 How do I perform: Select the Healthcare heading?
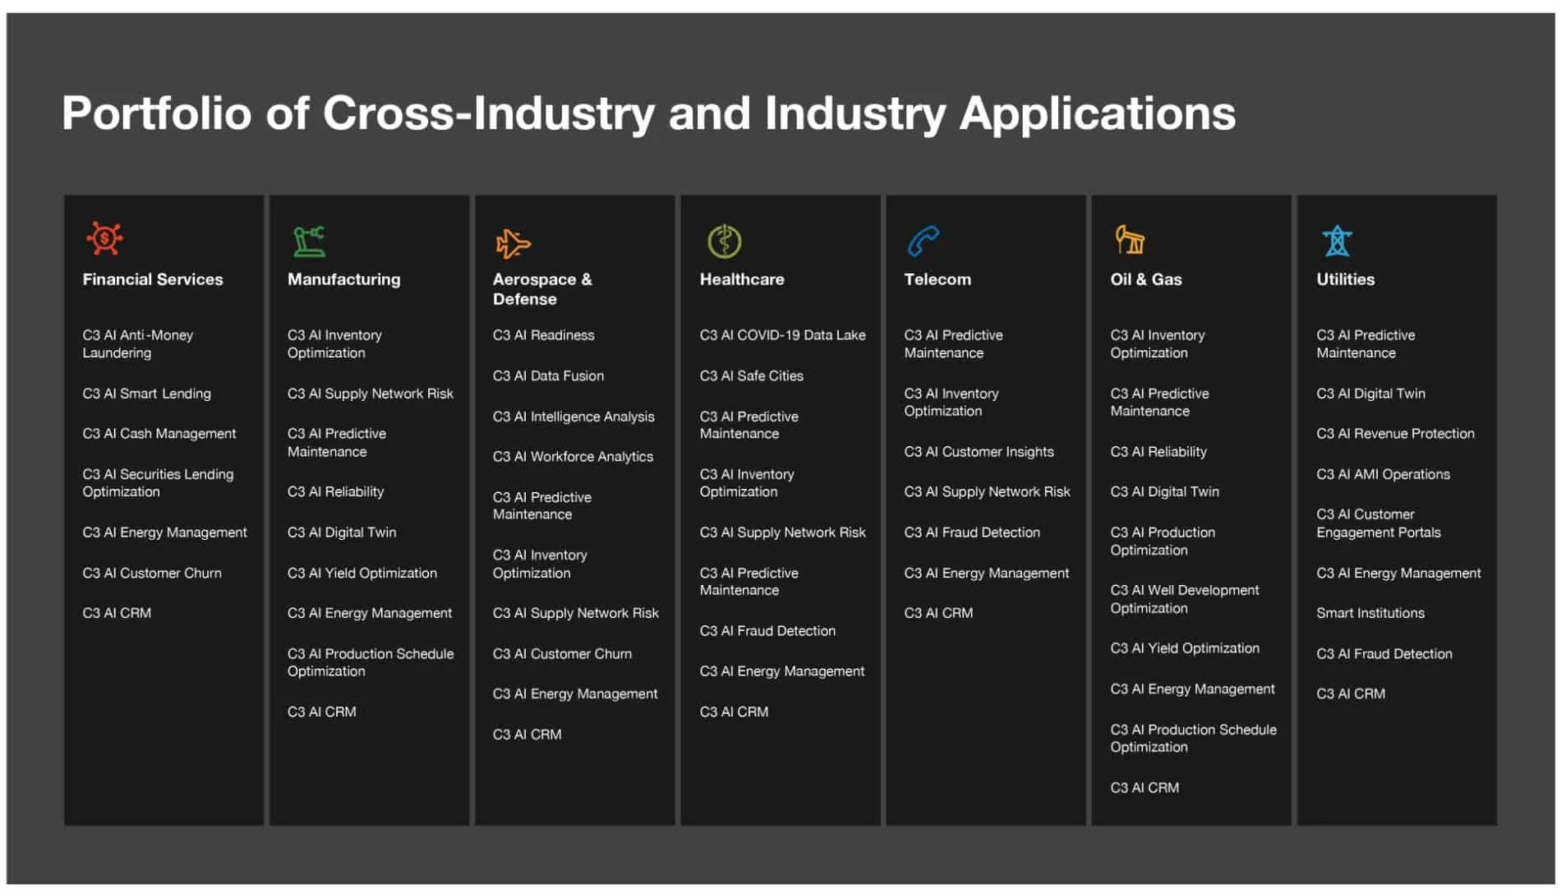(x=742, y=279)
